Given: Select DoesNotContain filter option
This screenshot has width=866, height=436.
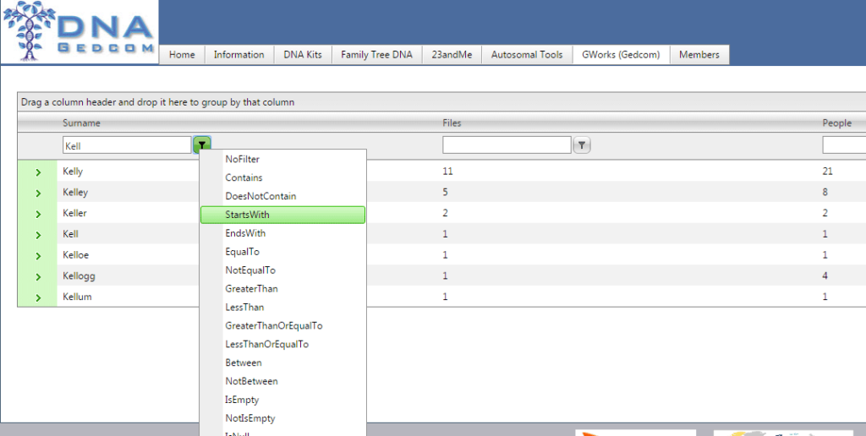Looking at the screenshot, I should click(282, 196).
